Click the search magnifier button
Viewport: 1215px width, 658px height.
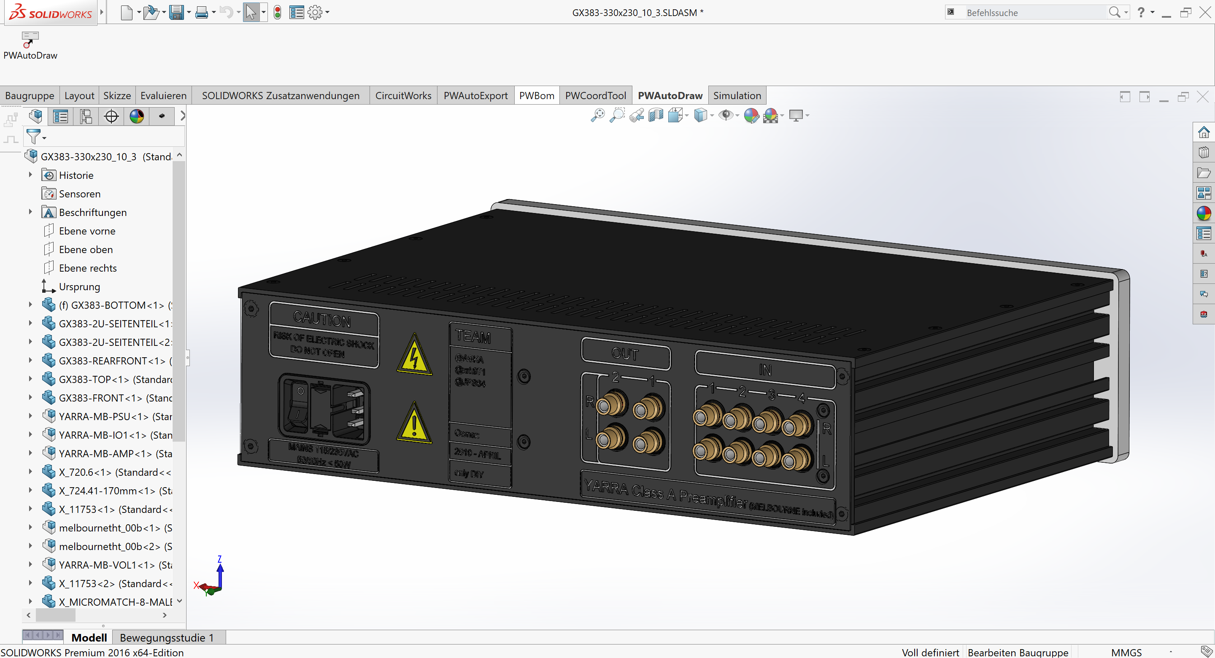pos(1115,12)
